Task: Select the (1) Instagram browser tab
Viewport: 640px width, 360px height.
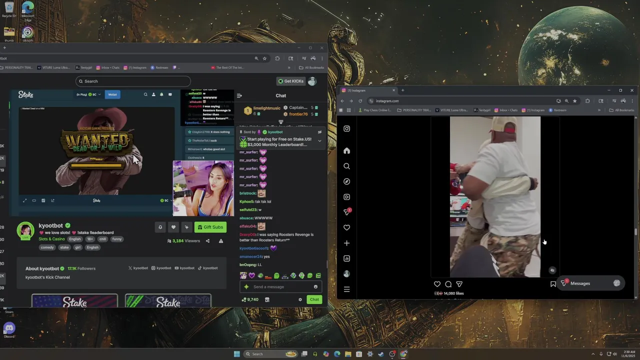Action: (367, 90)
